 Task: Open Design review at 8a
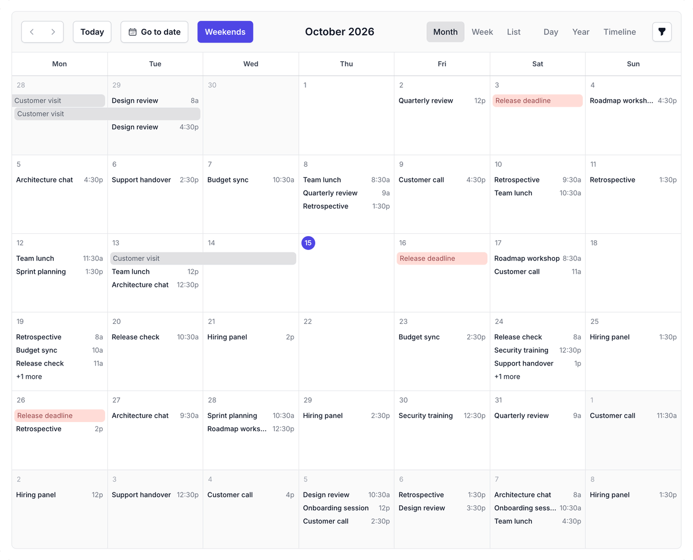[155, 100]
